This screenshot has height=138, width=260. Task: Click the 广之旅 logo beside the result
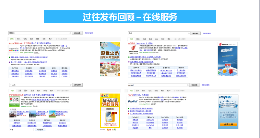pos(14,101)
